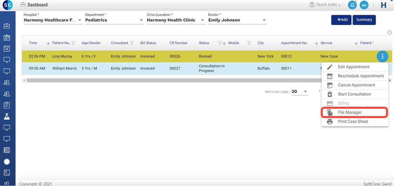The width and height of the screenshot is (394, 186).
Task: Choose Reschedule Appointment
Action: pos(355,76)
